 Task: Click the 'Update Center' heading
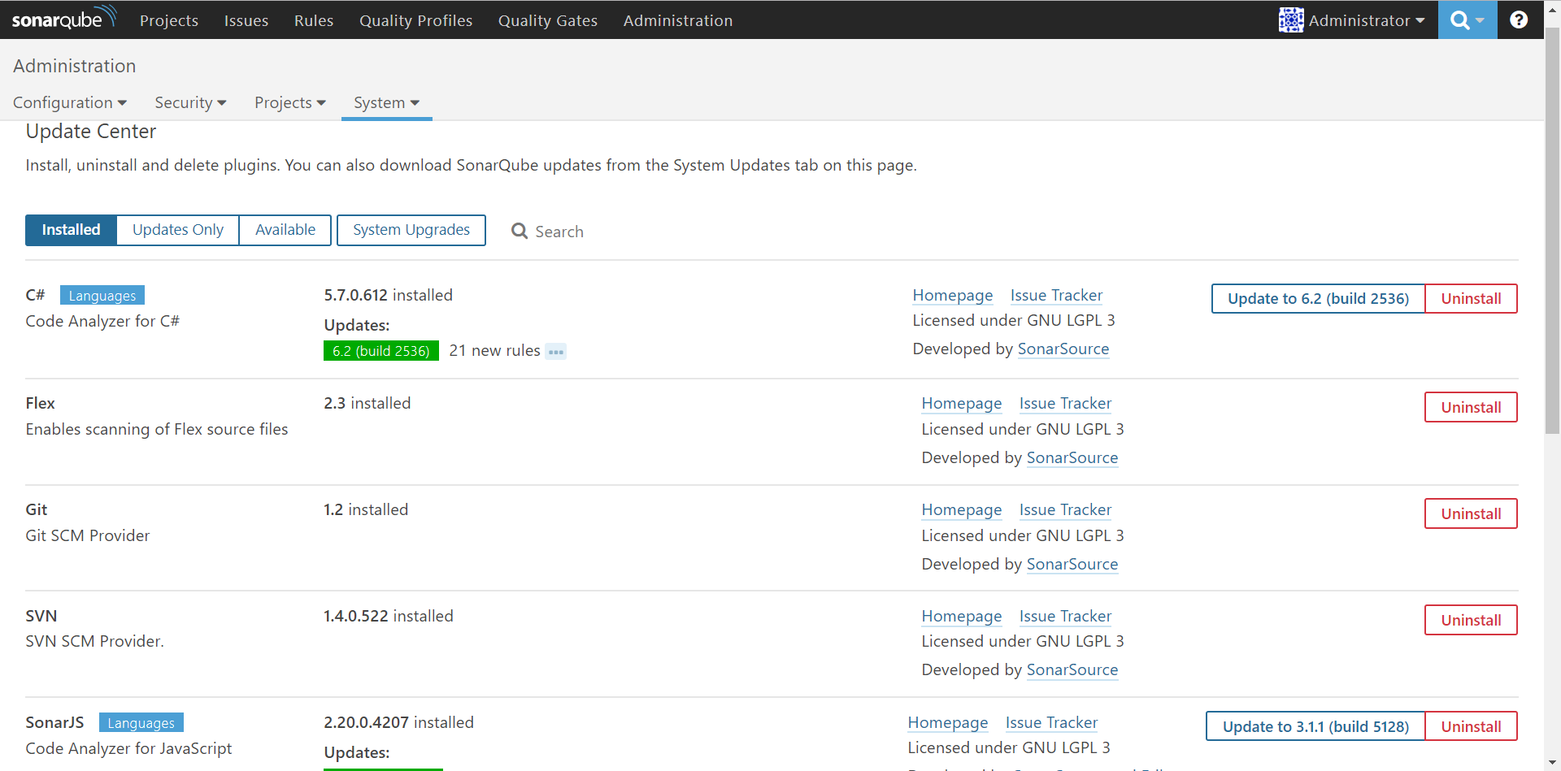(x=91, y=132)
